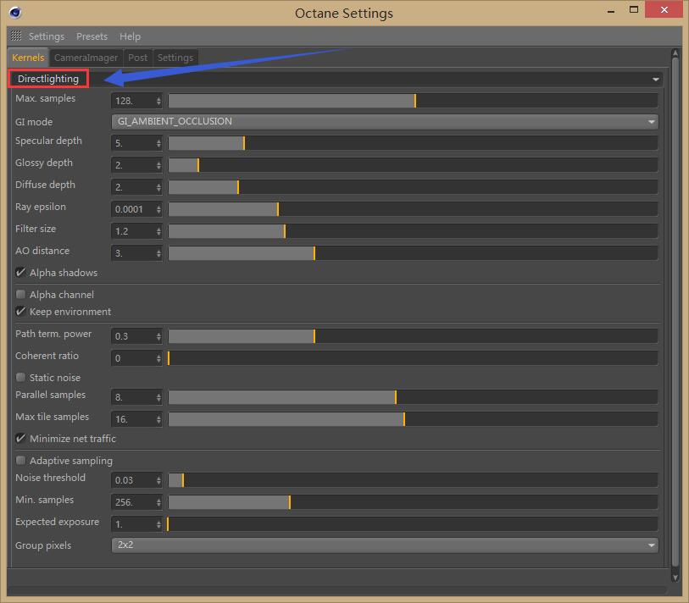Image resolution: width=689 pixels, height=603 pixels.
Task: Enable the Adaptive sampling checkbox
Action: click(20, 460)
